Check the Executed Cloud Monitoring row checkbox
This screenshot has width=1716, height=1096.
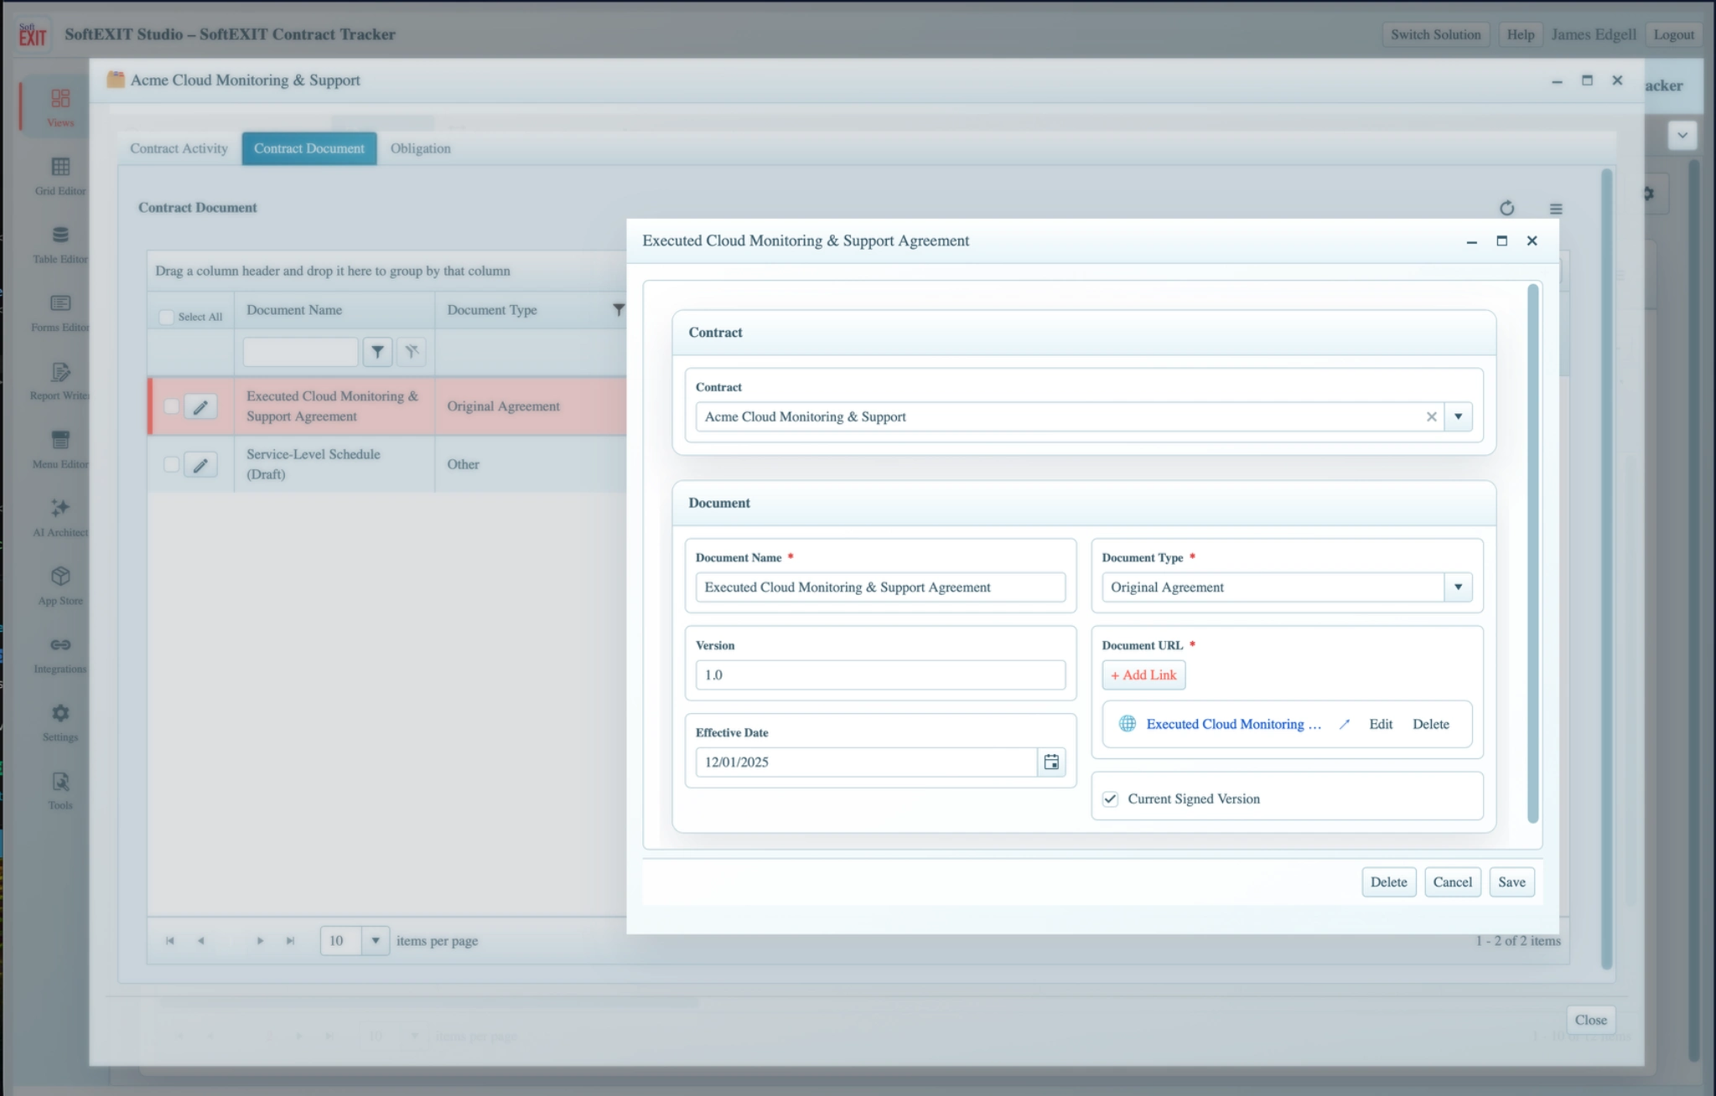pos(171,406)
